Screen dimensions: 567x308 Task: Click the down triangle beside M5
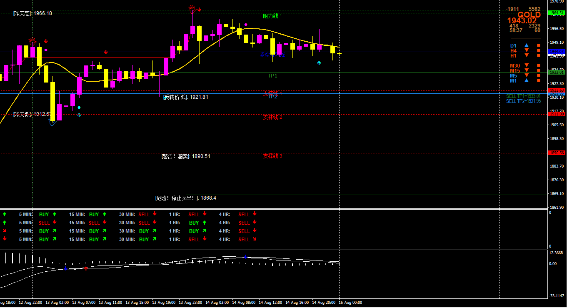(x=527, y=75)
